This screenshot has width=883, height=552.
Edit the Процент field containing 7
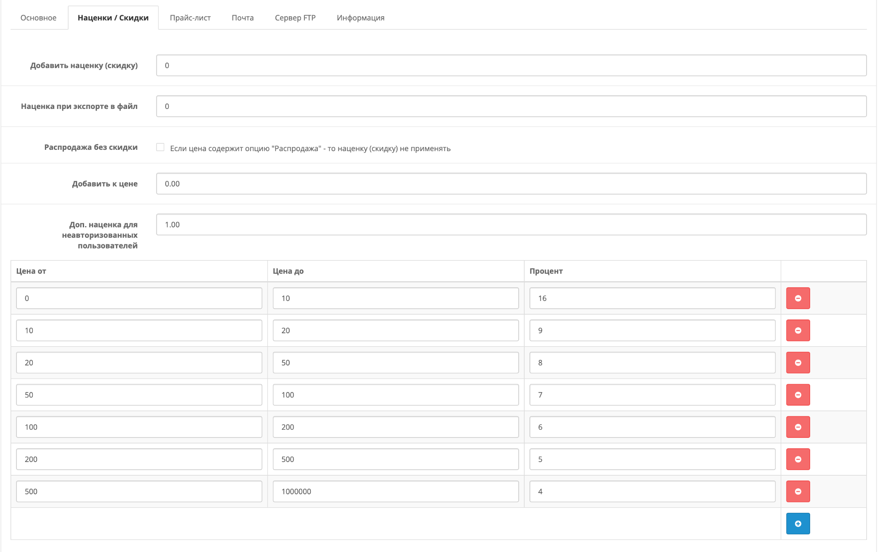pyautogui.click(x=652, y=395)
